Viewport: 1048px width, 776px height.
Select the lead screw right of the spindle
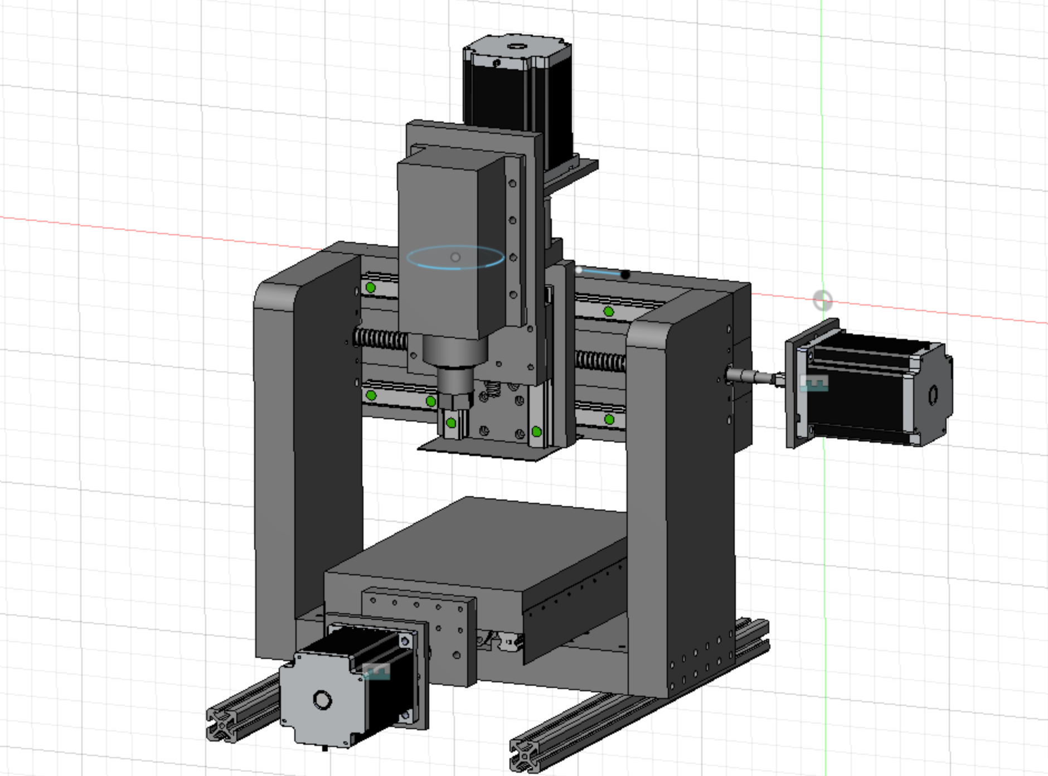pos(600,361)
